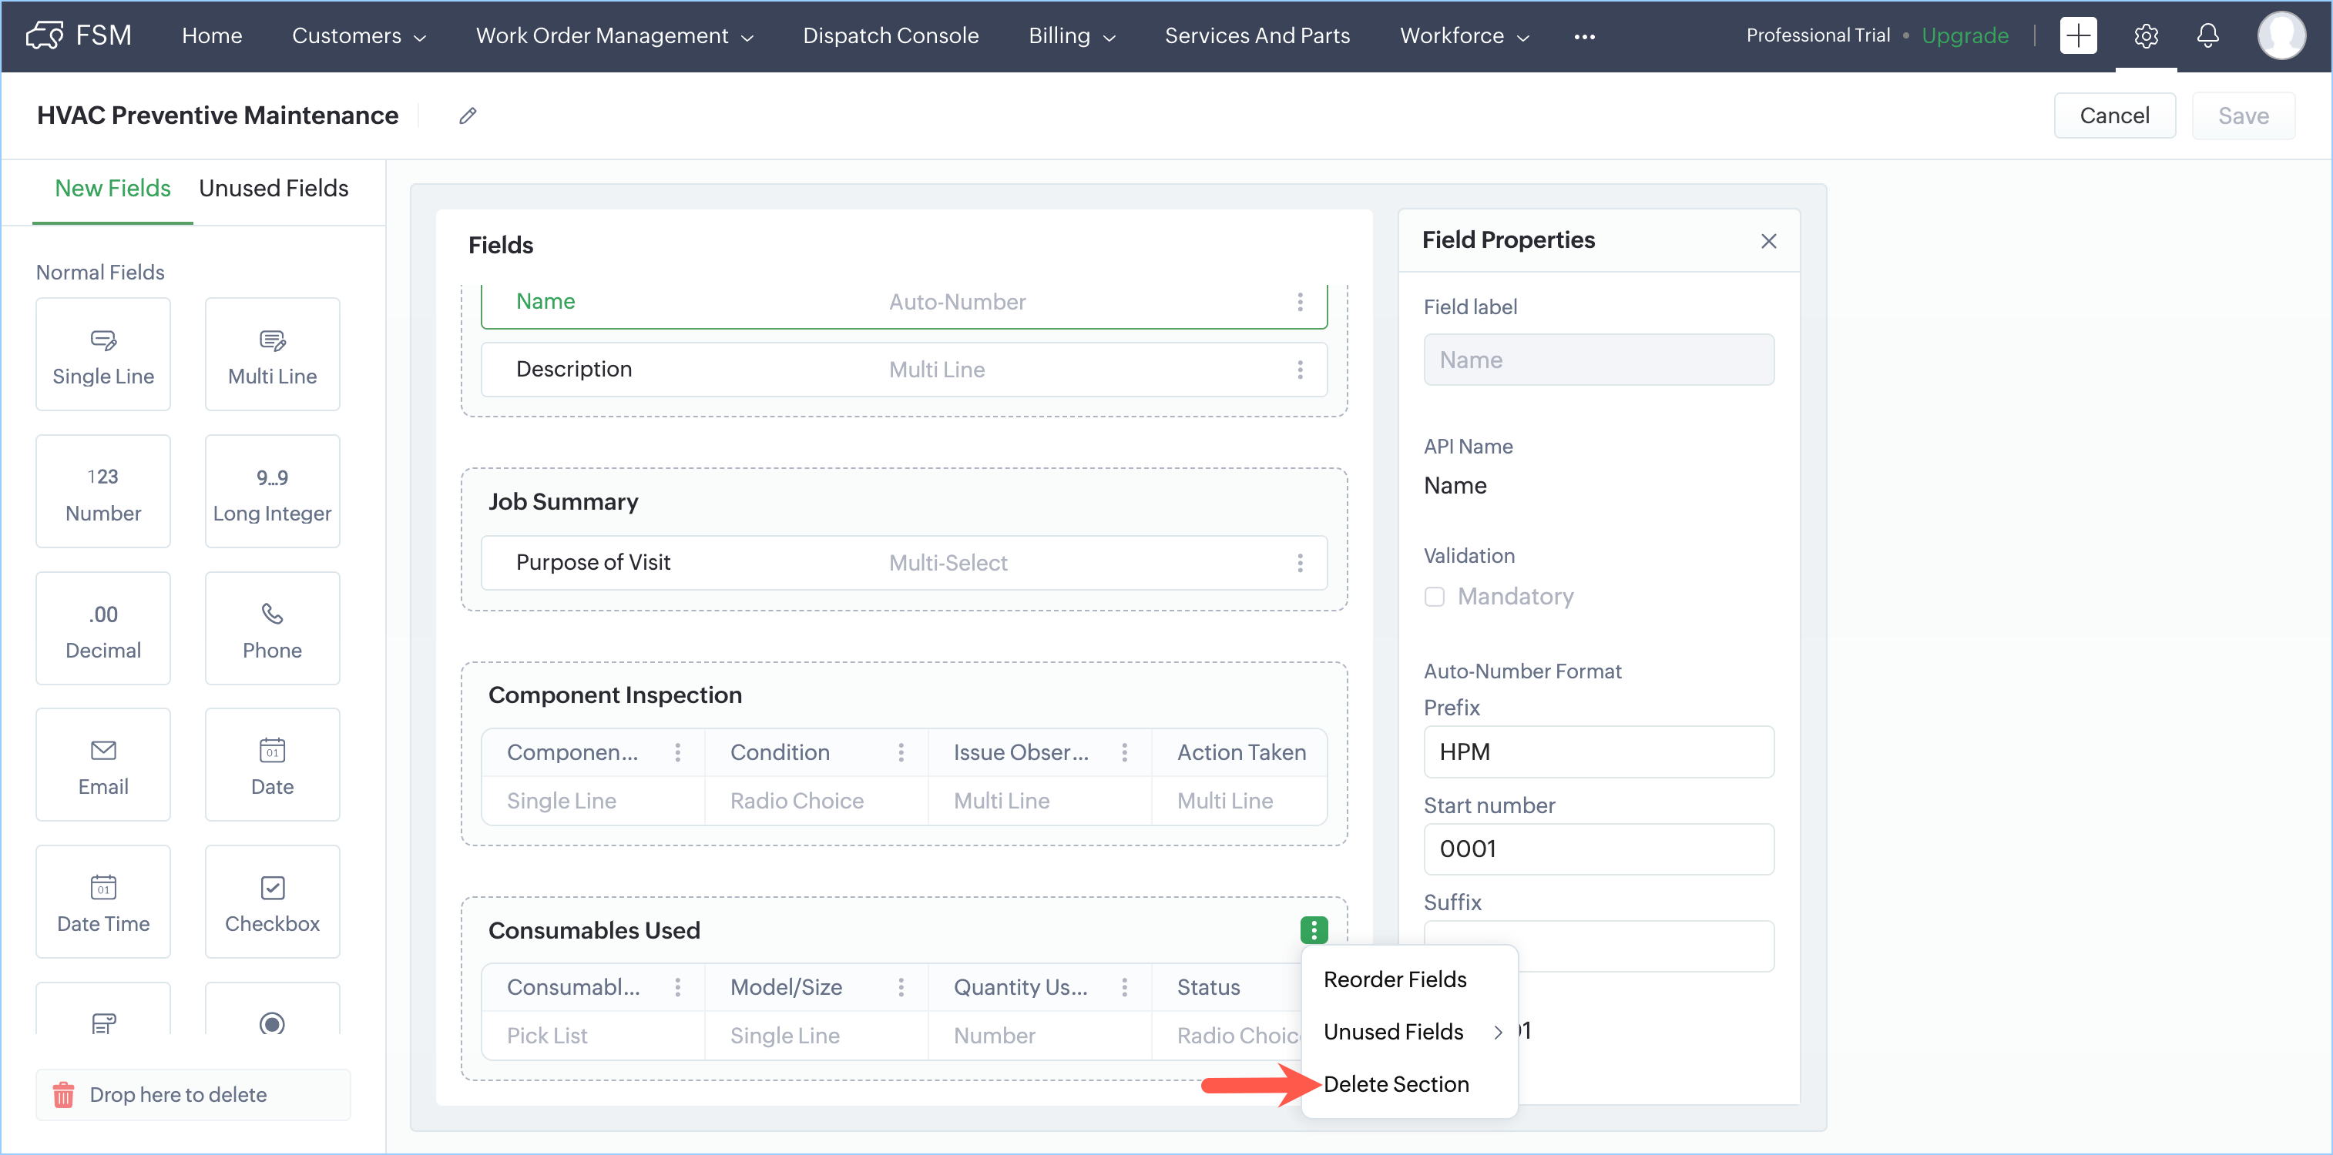Select the Checkbox field type tile

(272, 902)
